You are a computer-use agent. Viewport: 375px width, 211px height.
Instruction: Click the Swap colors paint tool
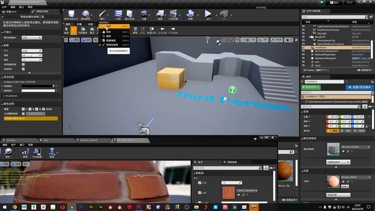point(83,30)
